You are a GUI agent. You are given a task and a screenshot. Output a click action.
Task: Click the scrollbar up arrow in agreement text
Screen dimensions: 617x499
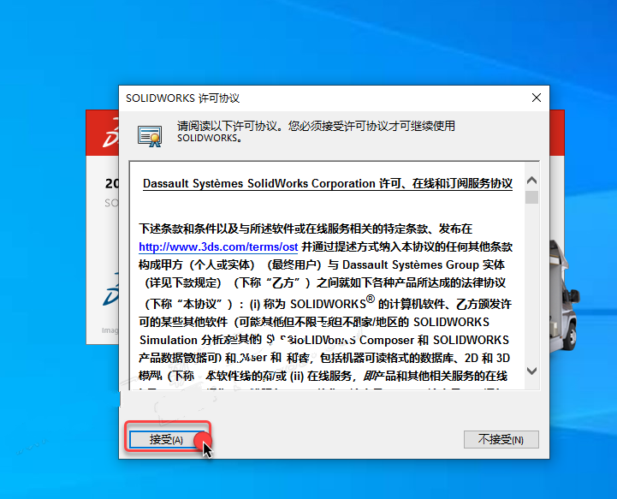(531, 181)
